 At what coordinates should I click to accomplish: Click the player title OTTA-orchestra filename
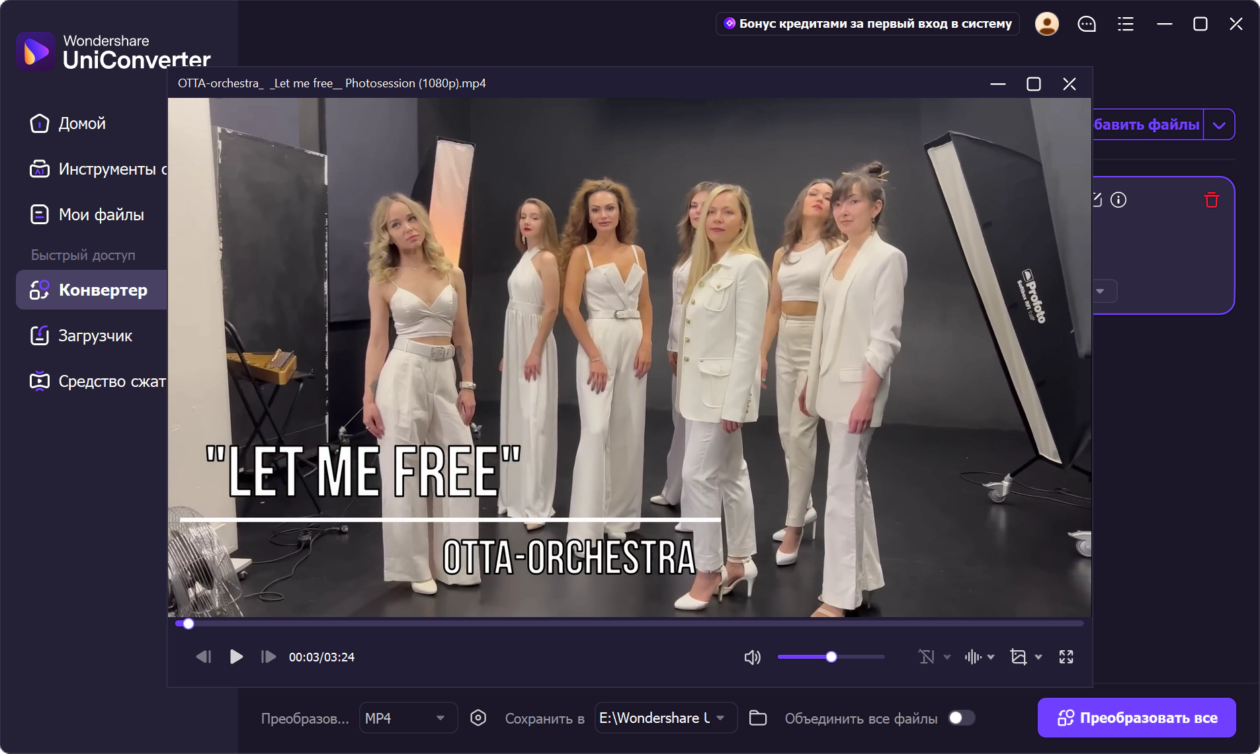332,83
